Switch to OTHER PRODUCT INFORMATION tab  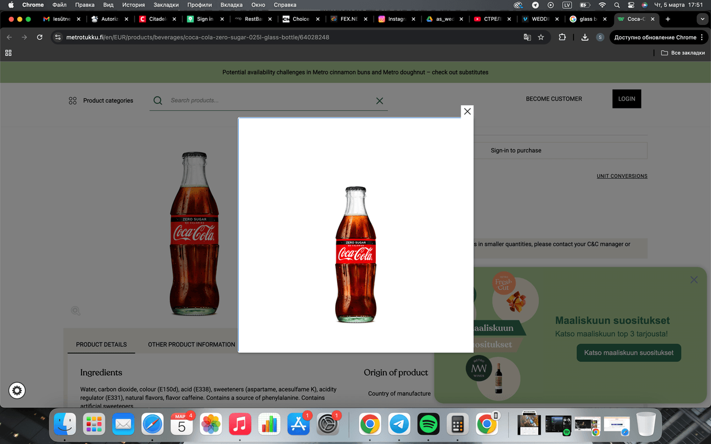click(191, 345)
